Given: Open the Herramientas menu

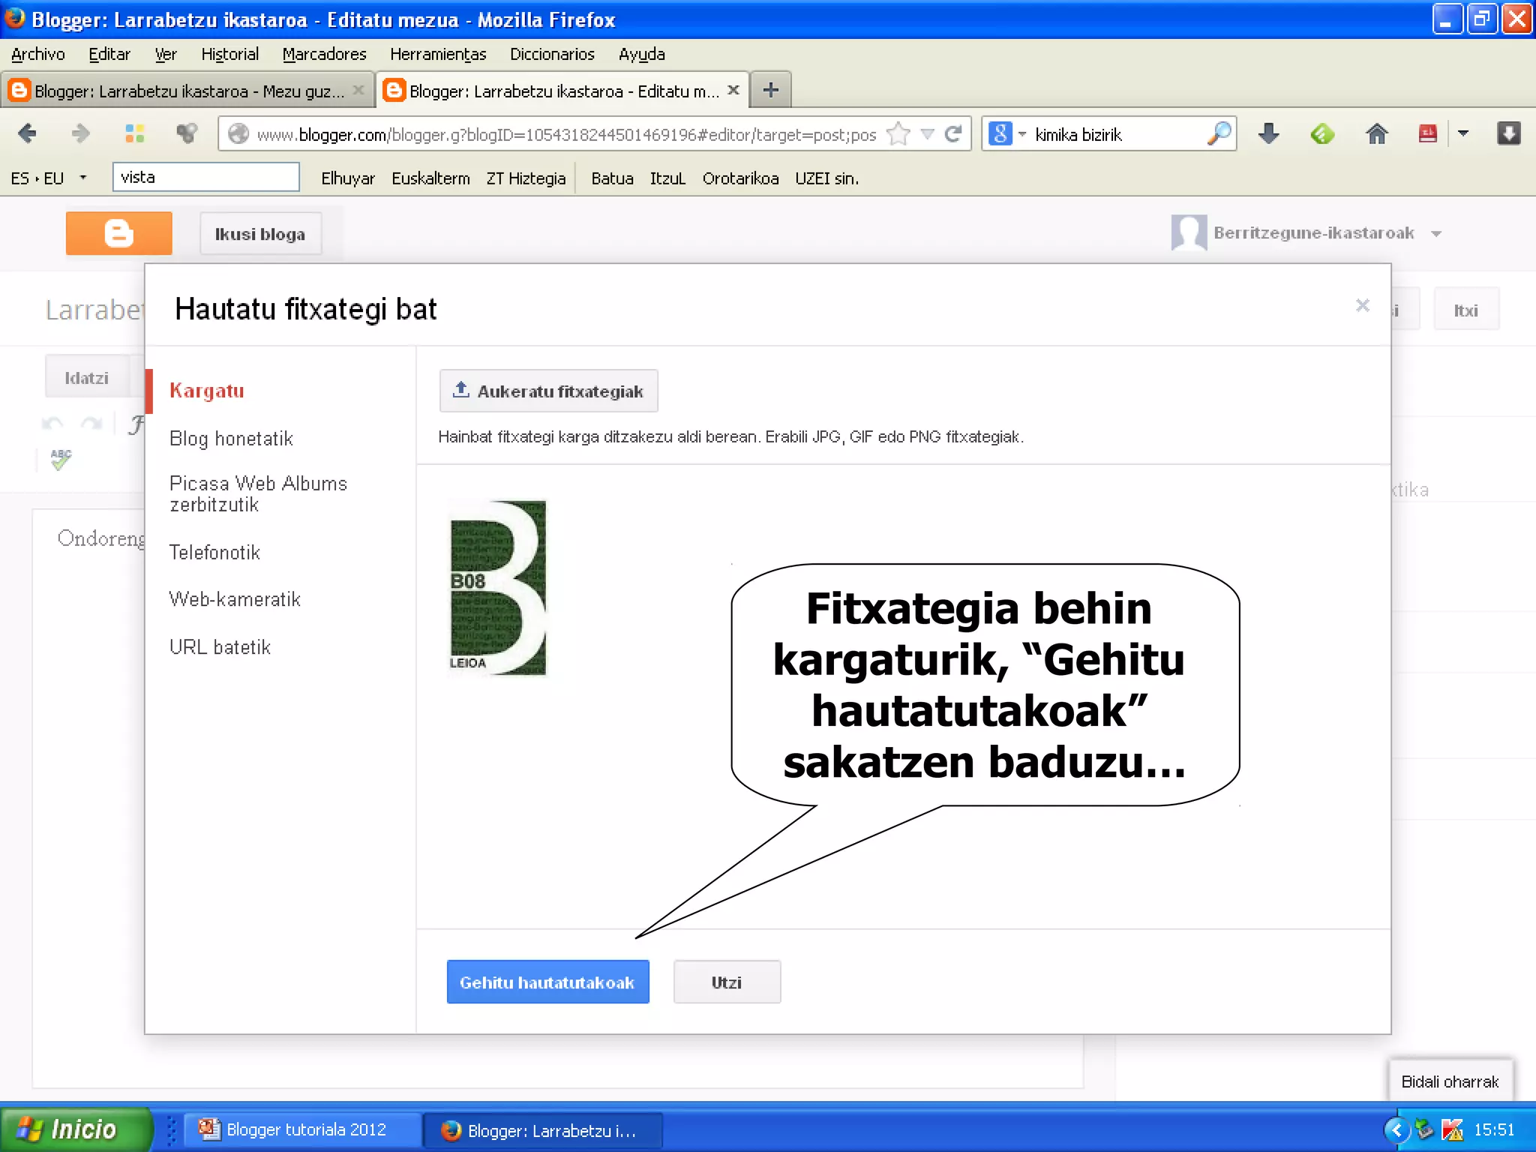Looking at the screenshot, I should [438, 54].
